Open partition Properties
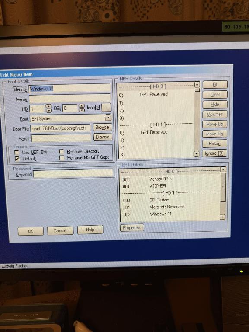The height and width of the screenshot is (332, 249). (x=132, y=228)
